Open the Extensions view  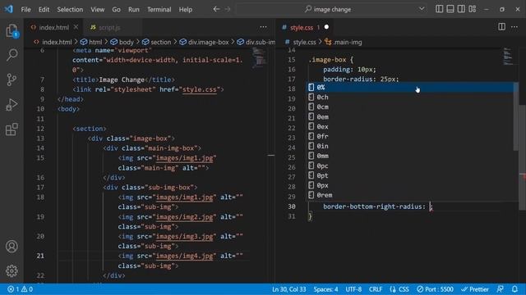12,129
